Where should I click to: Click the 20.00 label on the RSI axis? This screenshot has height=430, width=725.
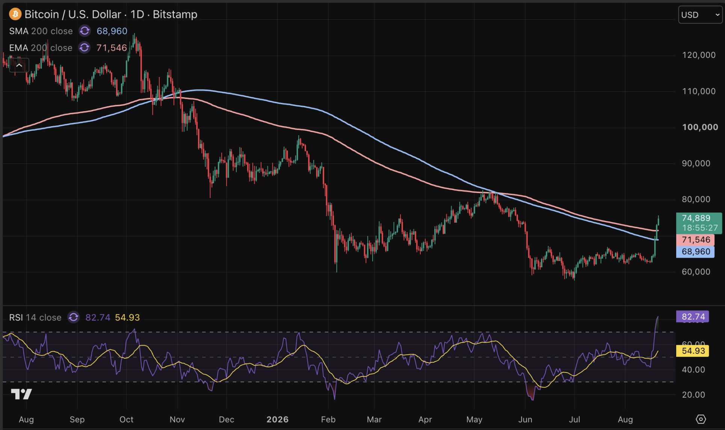[x=693, y=395]
